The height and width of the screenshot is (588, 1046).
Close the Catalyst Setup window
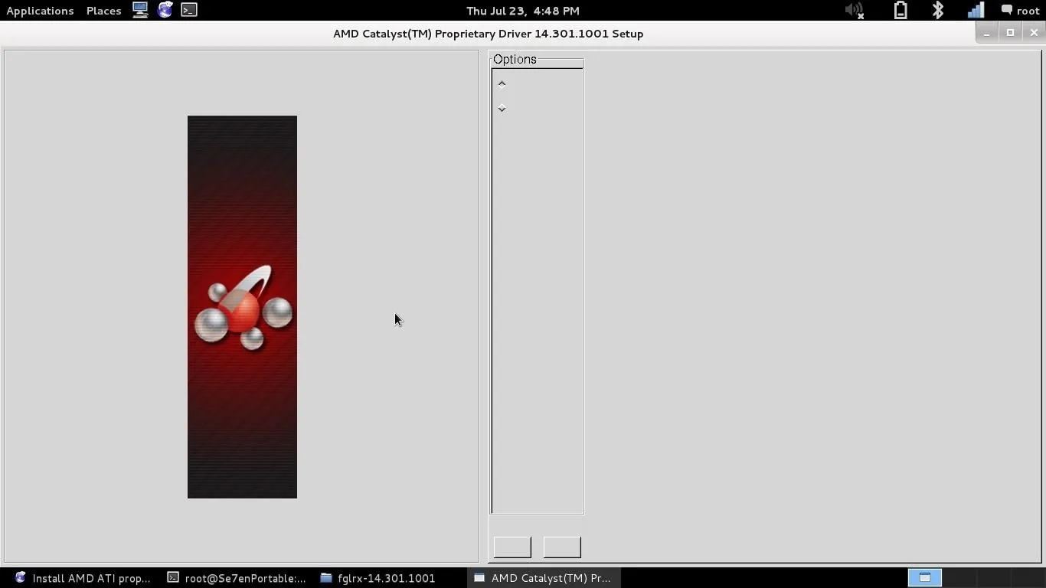[1034, 33]
